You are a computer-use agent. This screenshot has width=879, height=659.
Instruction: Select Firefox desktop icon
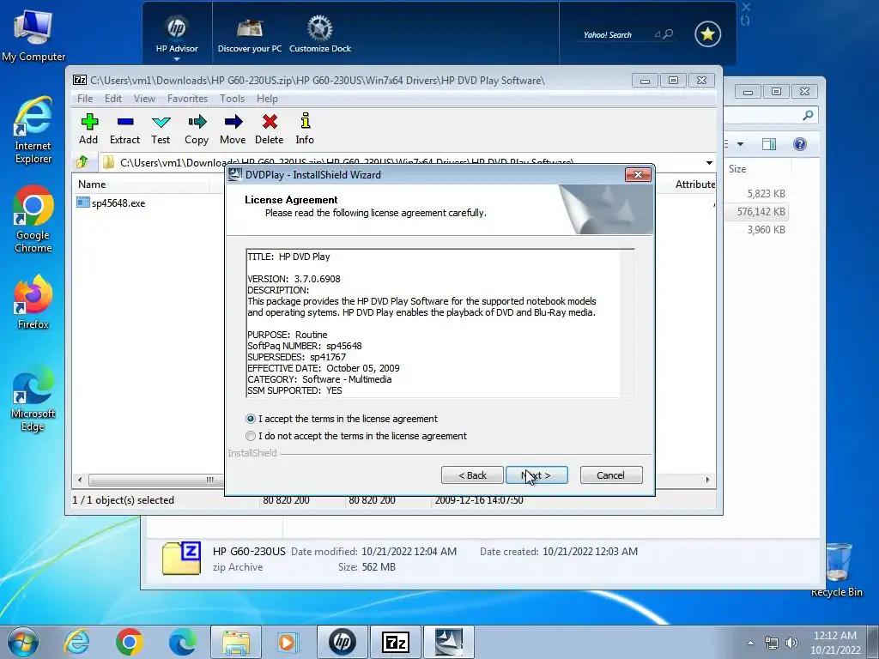[x=33, y=301]
